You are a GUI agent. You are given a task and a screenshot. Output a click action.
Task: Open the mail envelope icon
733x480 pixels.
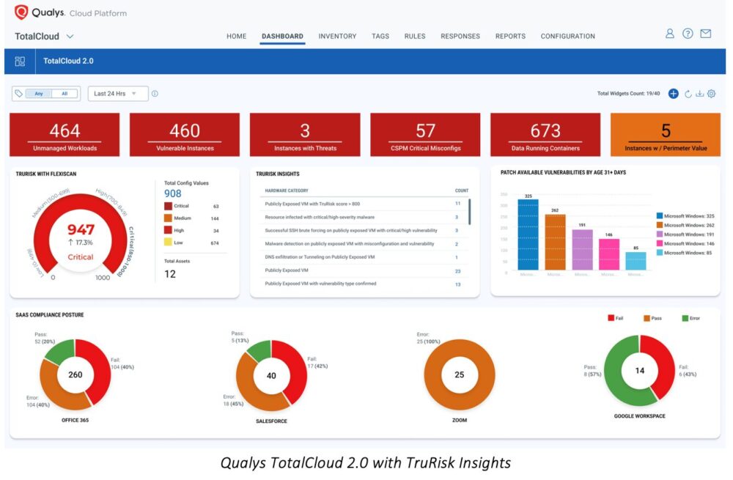(x=705, y=33)
